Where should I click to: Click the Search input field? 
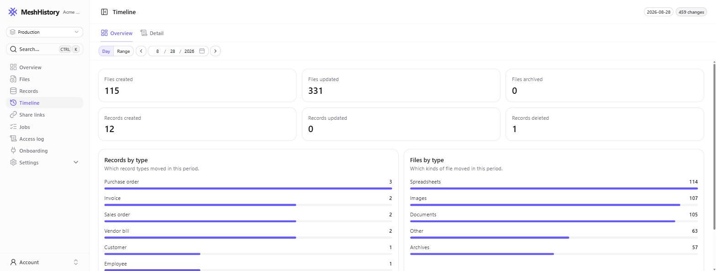click(45, 49)
